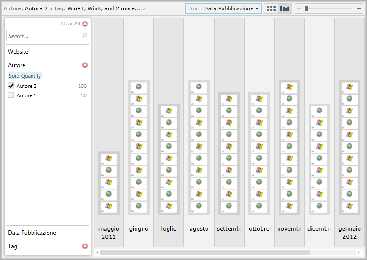This screenshot has width=367, height=260.
Task: Expand the Data Pubblicazione filter category
Action: (48, 233)
